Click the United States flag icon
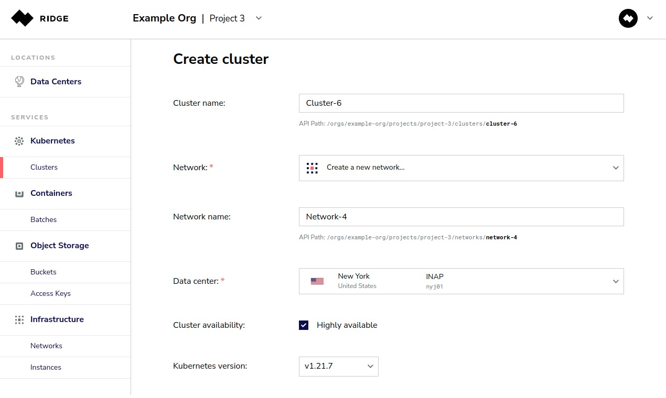 point(317,281)
